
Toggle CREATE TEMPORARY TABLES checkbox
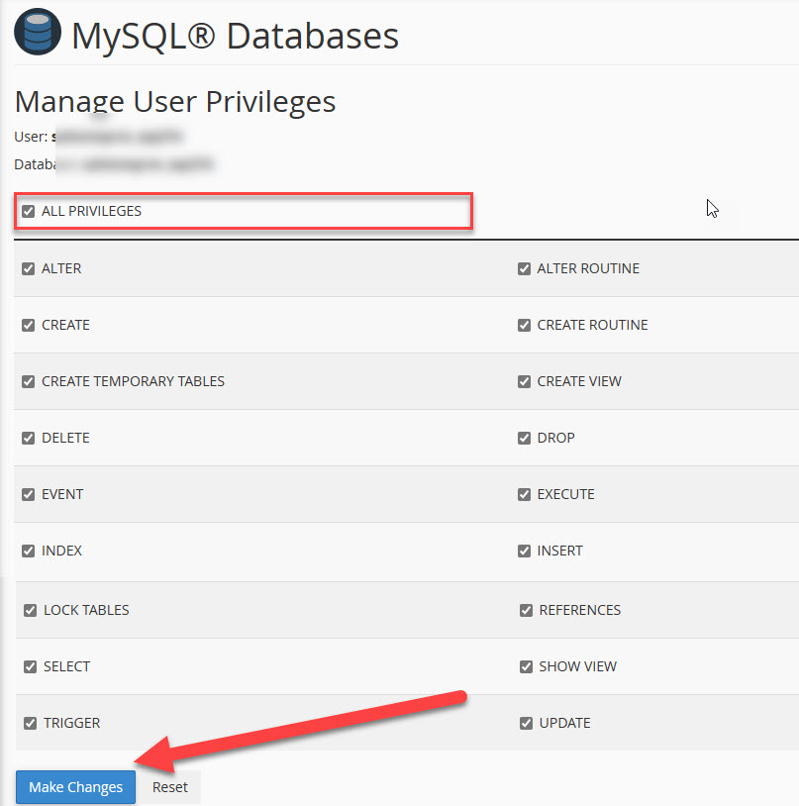(29, 381)
